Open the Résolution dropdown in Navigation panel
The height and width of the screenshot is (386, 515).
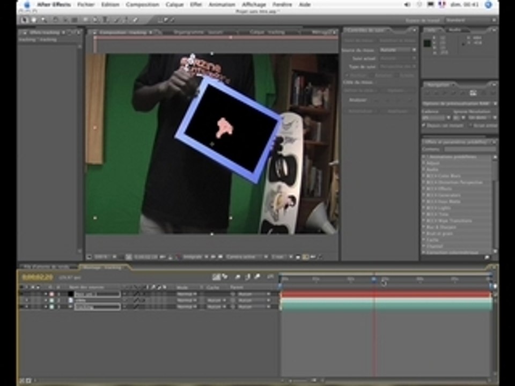point(482,117)
